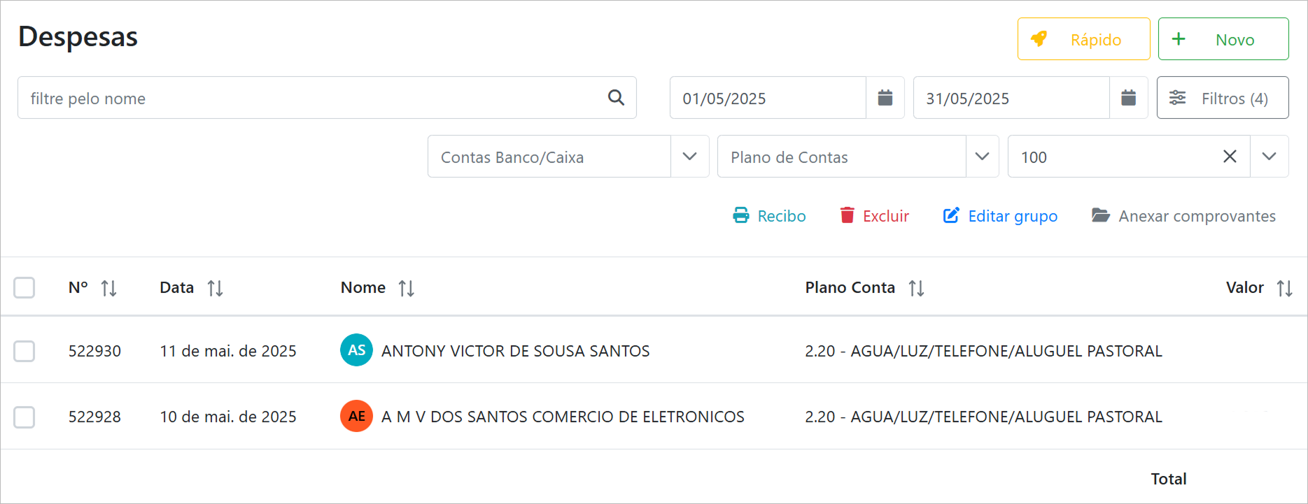Open the start date calendar picker
Image resolution: width=1308 pixels, height=504 pixels.
pos(885,98)
